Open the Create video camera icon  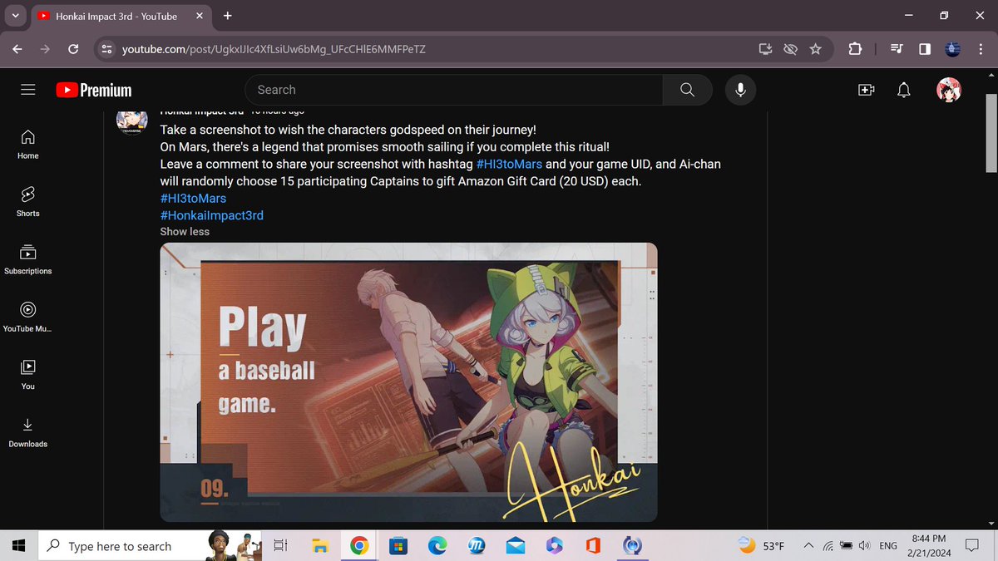[866, 90]
